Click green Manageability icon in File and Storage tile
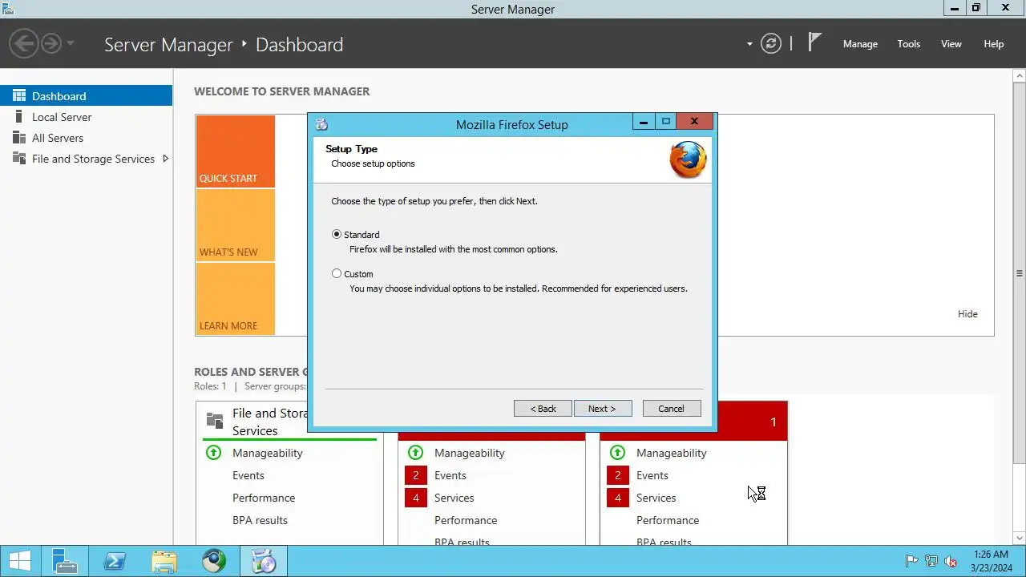The width and height of the screenshot is (1026, 577). pos(213,453)
